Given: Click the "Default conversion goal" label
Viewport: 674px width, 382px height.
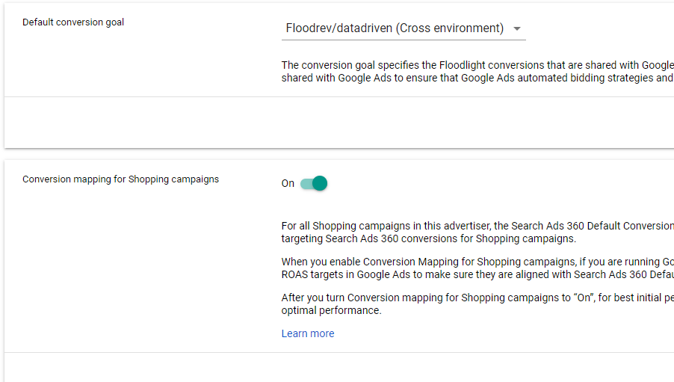Looking at the screenshot, I should click(73, 22).
